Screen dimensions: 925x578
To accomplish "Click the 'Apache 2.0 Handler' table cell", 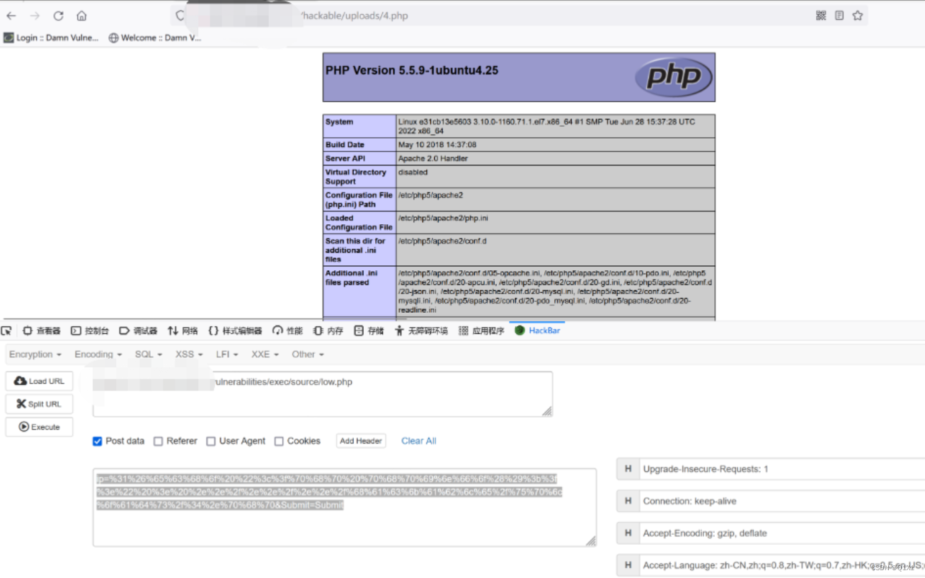I will point(556,158).
